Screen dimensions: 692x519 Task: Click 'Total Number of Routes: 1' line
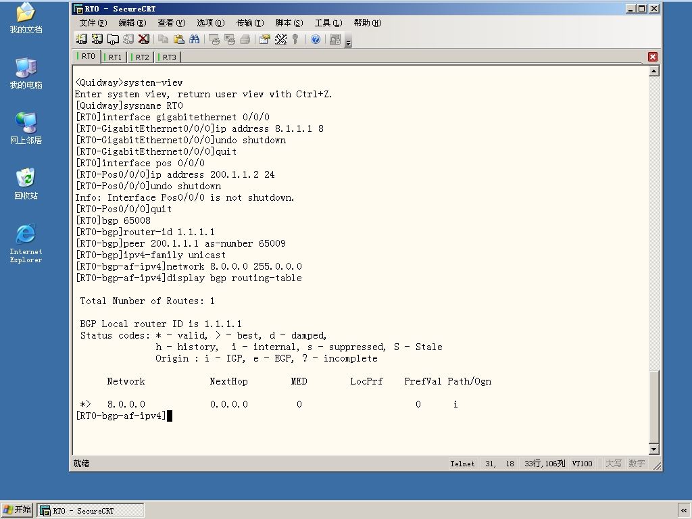tap(147, 301)
